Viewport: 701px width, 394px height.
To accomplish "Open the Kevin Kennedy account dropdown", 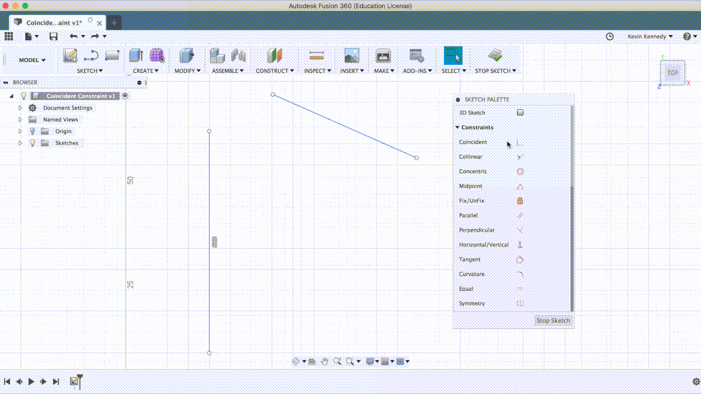I will 650,36.
